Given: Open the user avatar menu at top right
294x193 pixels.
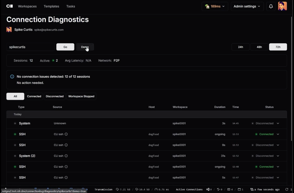Looking at the screenshot, I should [x=282, y=6].
